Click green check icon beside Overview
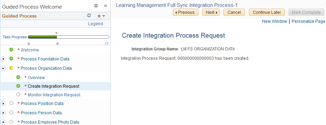This screenshot has height=125, width=326. tap(18, 77)
